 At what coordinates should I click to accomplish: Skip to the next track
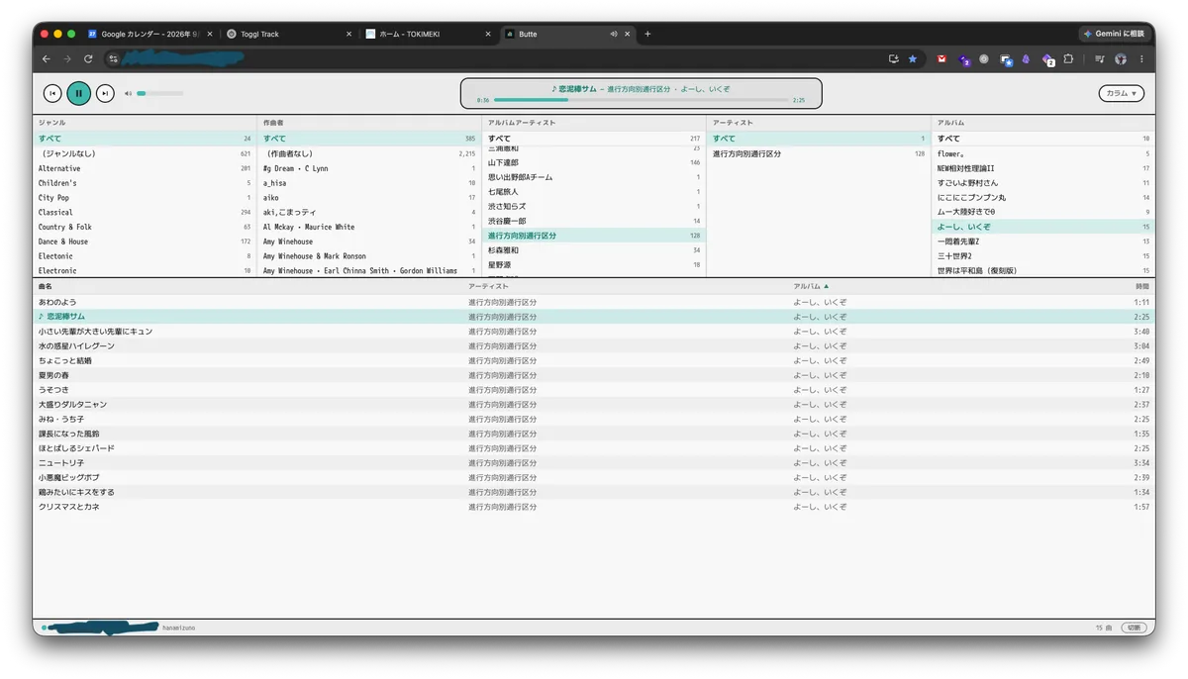point(105,93)
